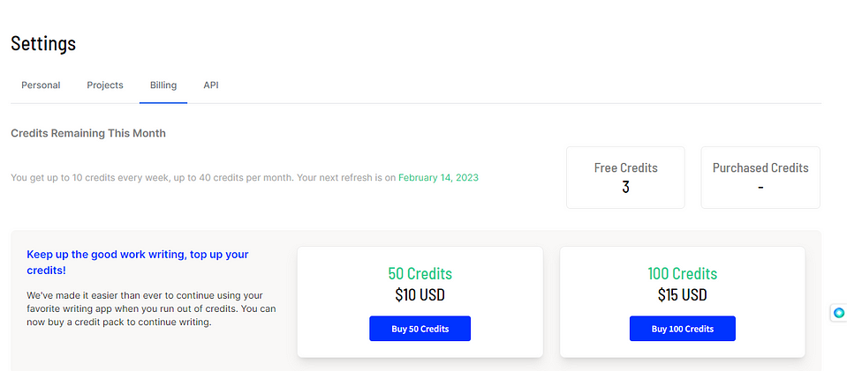The width and height of the screenshot is (847, 371).
Task: Click the $15 USD price
Action: pos(682,294)
